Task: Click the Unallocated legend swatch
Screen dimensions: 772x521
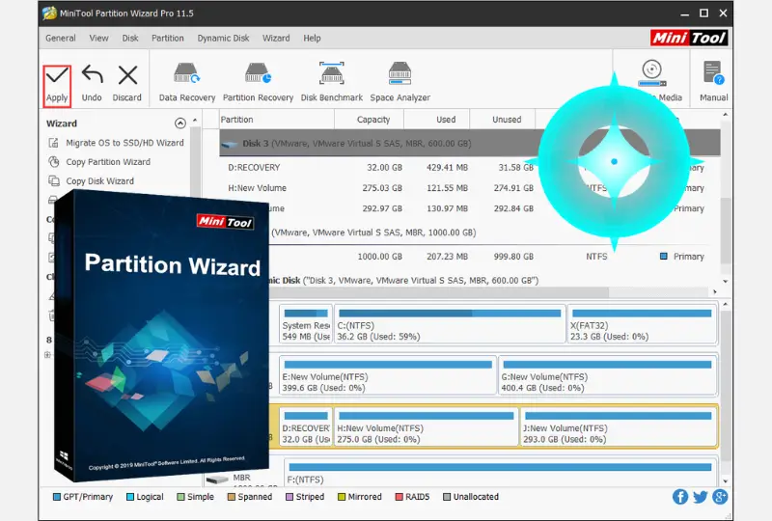Action: tap(447, 497)
